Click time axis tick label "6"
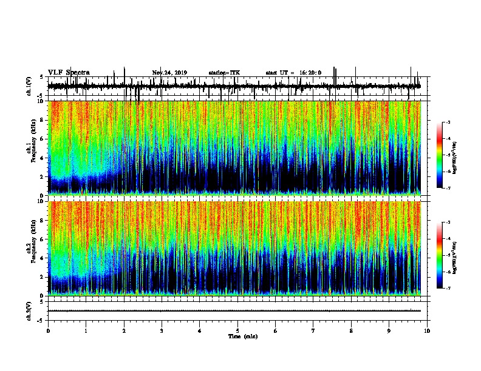Image resolution: width=481 pixels, height=371 pixels. pos(276,331)
